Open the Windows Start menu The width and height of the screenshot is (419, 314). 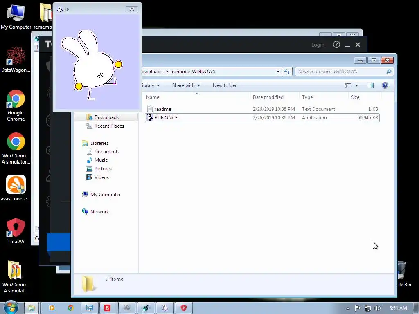[11, 307]
